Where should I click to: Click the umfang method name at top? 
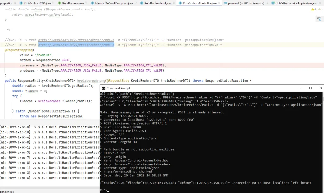pyautogui.click(x=36, y=9)
